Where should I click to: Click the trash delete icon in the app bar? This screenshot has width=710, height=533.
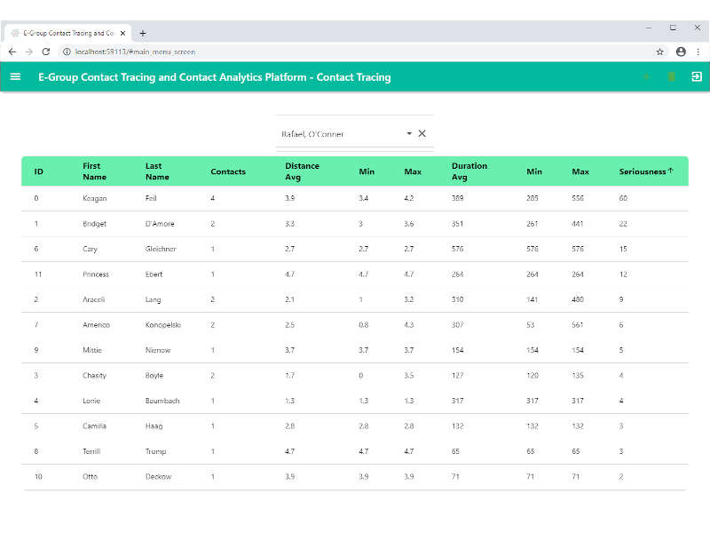[672, 76]
